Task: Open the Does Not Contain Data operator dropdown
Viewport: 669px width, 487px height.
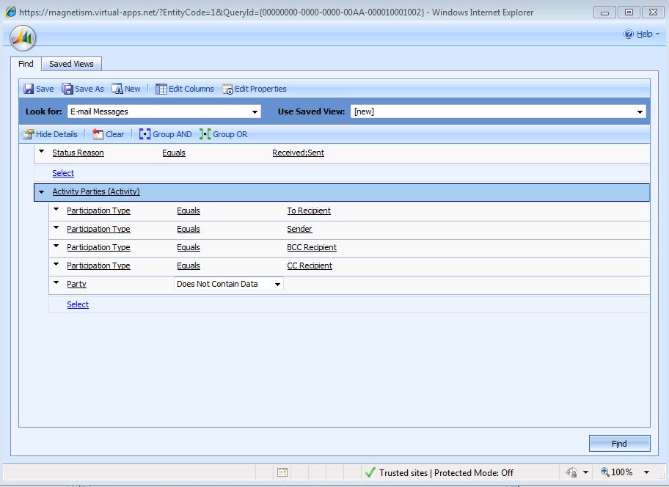Action: pos(277,285)
